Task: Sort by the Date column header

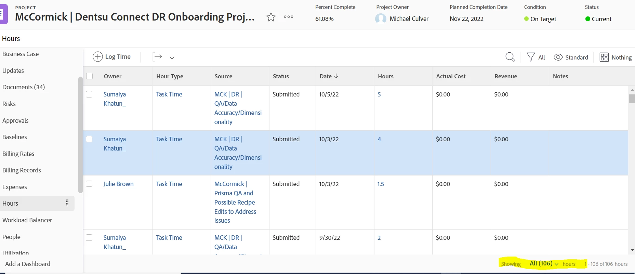Action: click(x=329, y=76)
